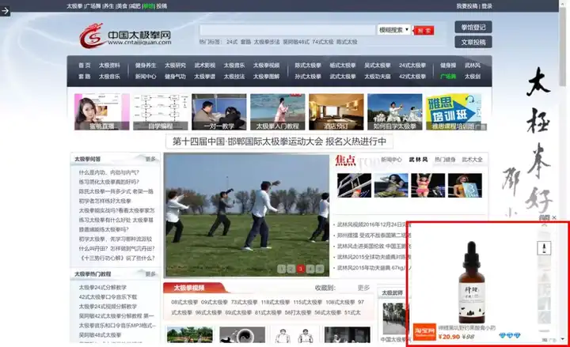Click the 拳馆登记 button
Image resolution: width=570 pixels, height=347 pixels.
[473, 27]
